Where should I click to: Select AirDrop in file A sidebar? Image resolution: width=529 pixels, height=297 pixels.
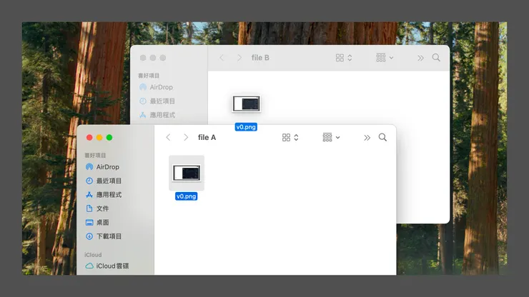[x=102, y=167]
